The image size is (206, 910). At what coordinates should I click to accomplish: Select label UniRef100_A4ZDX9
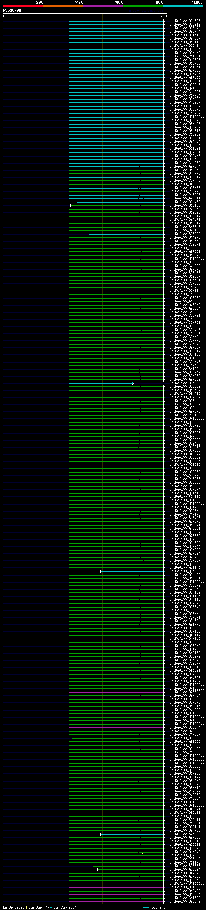[x=185, y=486]
